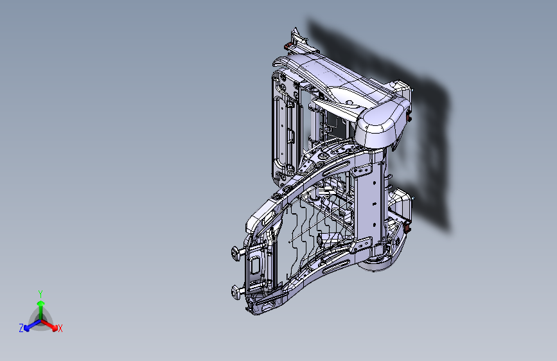The image size is (557, 361).
Task: Click the blue Z axis arrow of the triad
Action: (33, 325)
